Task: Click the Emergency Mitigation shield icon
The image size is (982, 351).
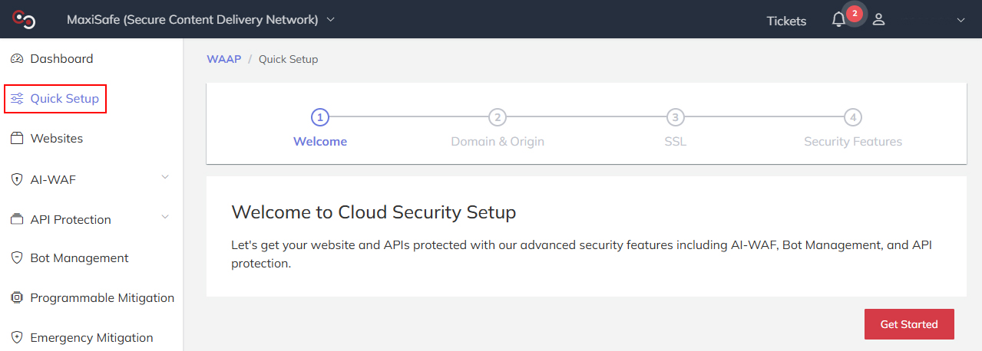Action: pyautogui.click(x=17, y=338)
